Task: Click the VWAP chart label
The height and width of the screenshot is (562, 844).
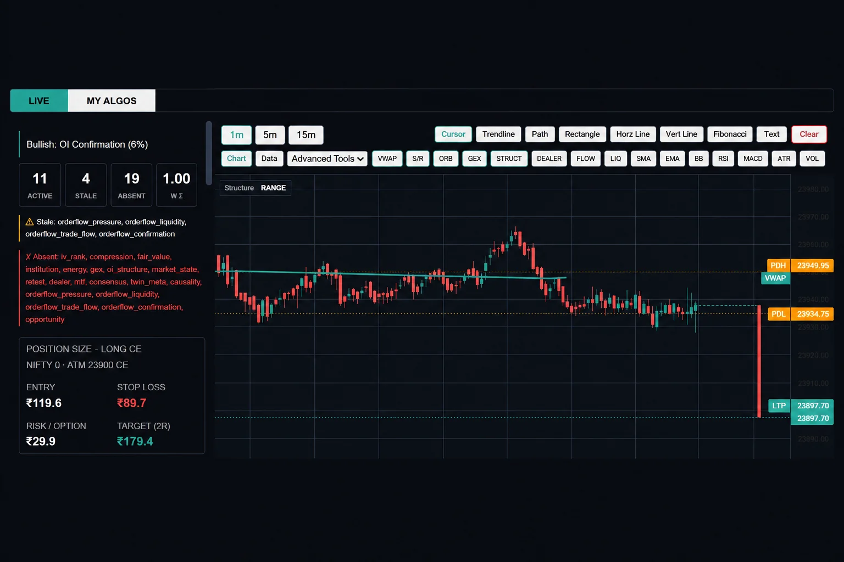Action: [x=775, y=278]
